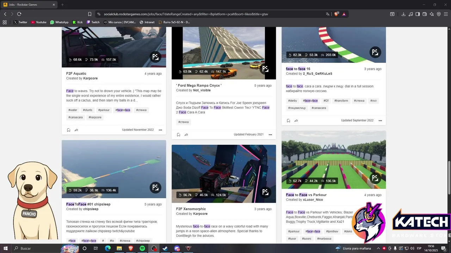
Task: Open the Jobs - Rockstar Games tab
Action: 29,5
